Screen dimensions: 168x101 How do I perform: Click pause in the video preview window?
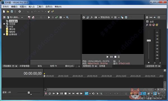(x=111, y=57)
